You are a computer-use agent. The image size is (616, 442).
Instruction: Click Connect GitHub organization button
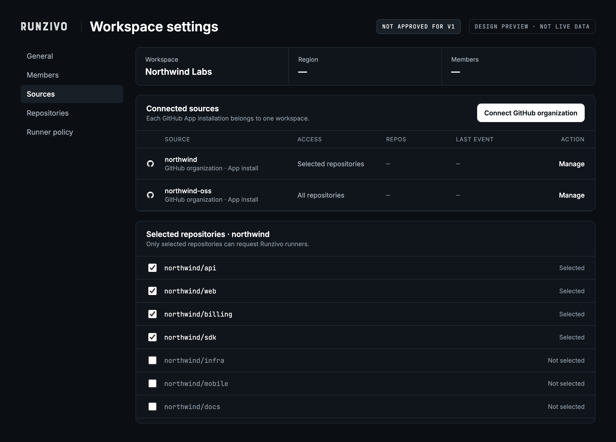click(531, 113)
